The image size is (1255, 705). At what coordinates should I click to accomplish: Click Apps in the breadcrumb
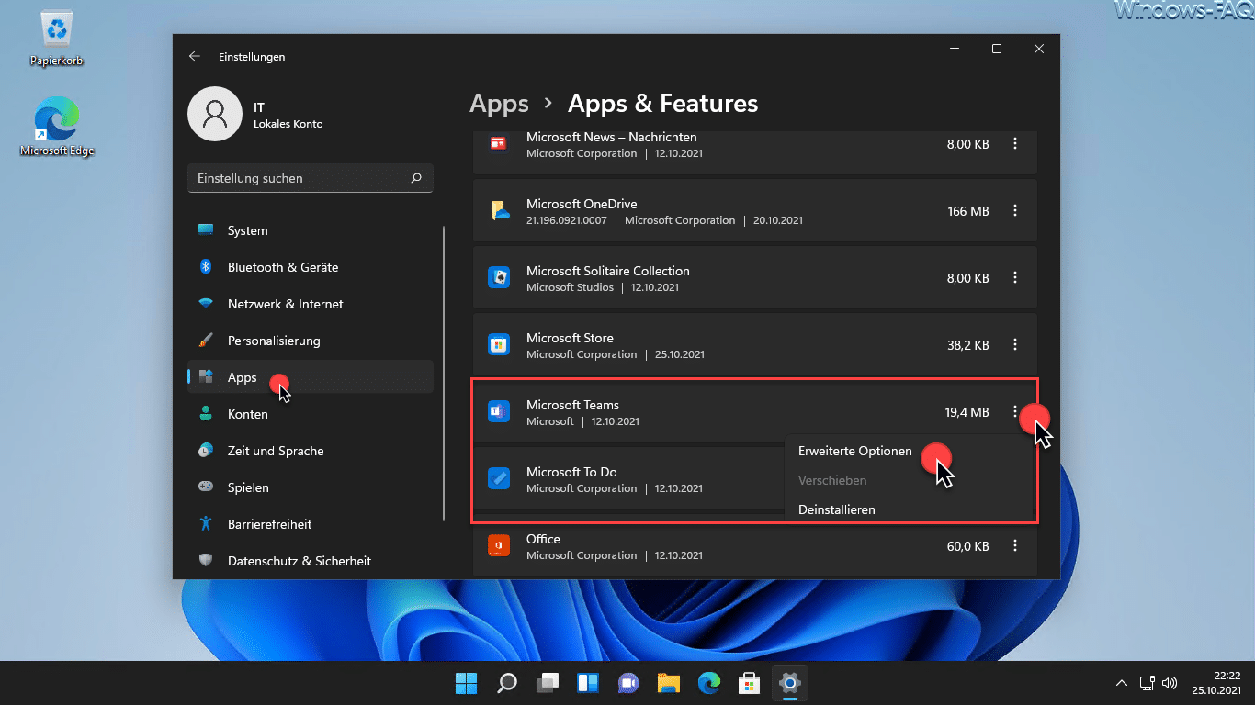[x=499, y=104]
